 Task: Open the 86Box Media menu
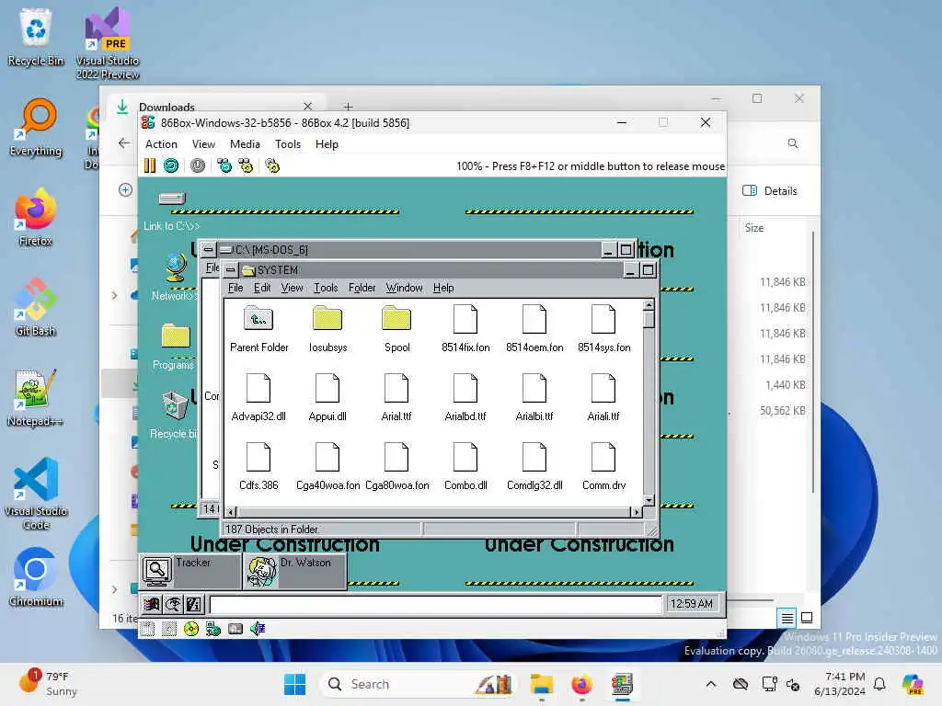[x=245, y=144]
